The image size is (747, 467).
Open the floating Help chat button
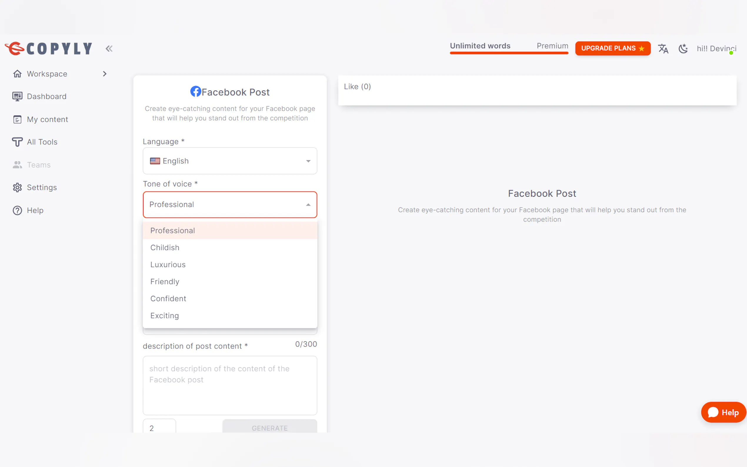723,412
